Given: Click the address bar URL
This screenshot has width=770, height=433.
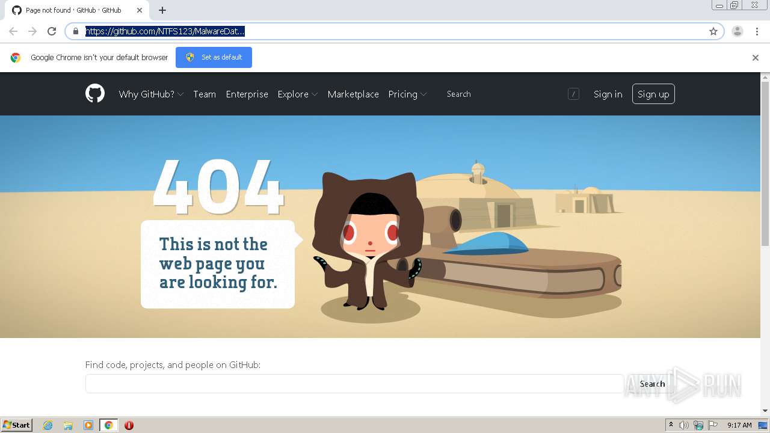Looking at the screenshot, I should [x=165, y=31].
